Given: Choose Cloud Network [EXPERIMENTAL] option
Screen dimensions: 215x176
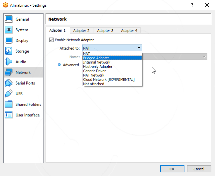Looking at the screenshot, I should coord(112,80).
